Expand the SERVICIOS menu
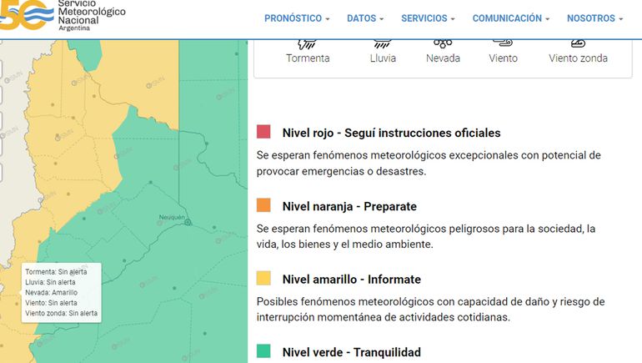The width and height of the screenshot is (642, 363). click(x=428, y=18)
